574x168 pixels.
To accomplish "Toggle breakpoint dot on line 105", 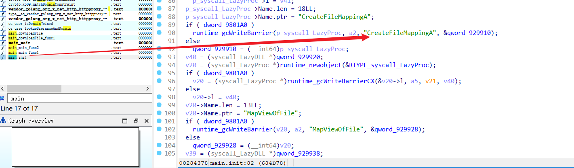I will [159, 153].
